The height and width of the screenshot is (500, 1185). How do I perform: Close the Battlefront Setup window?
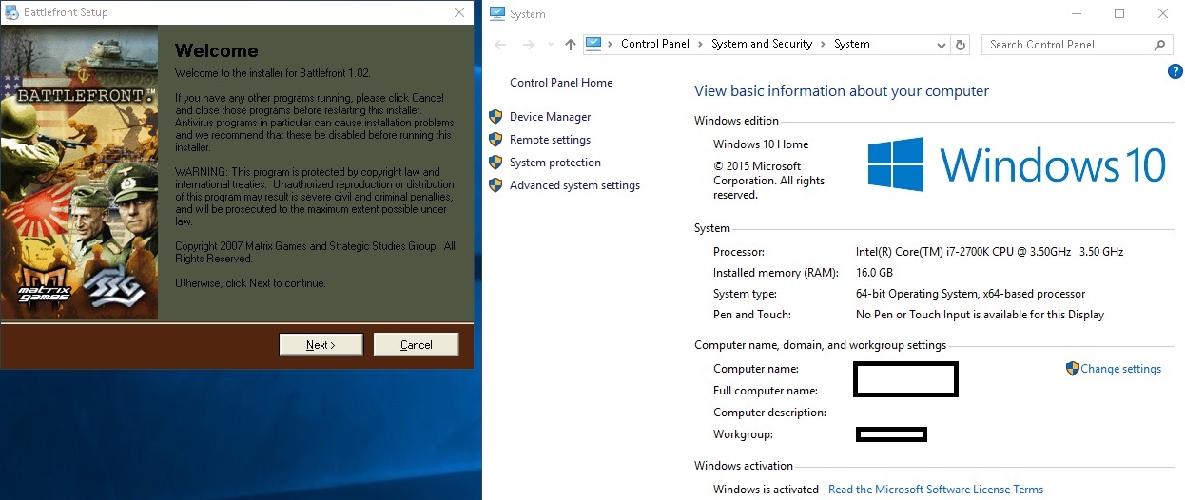click(x=460, y=12)
